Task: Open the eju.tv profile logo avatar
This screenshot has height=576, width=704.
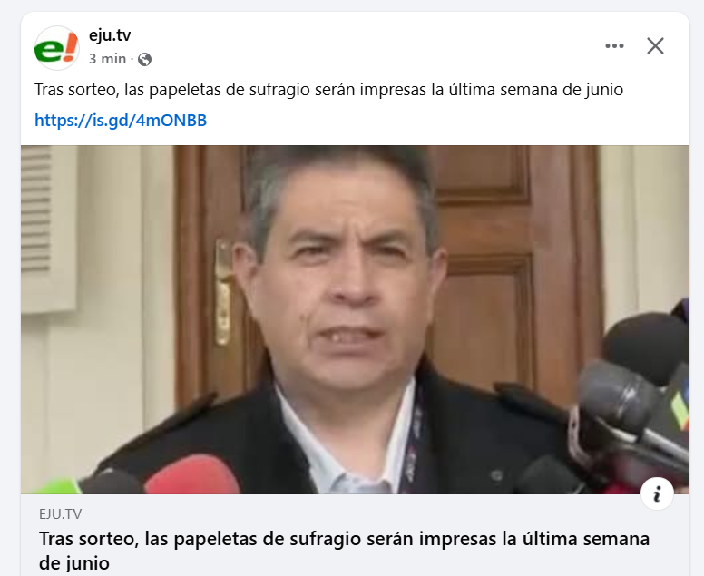Action: click(x=57, y=47)
